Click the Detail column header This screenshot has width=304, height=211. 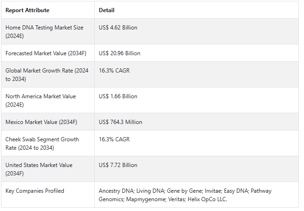point(106,10)
